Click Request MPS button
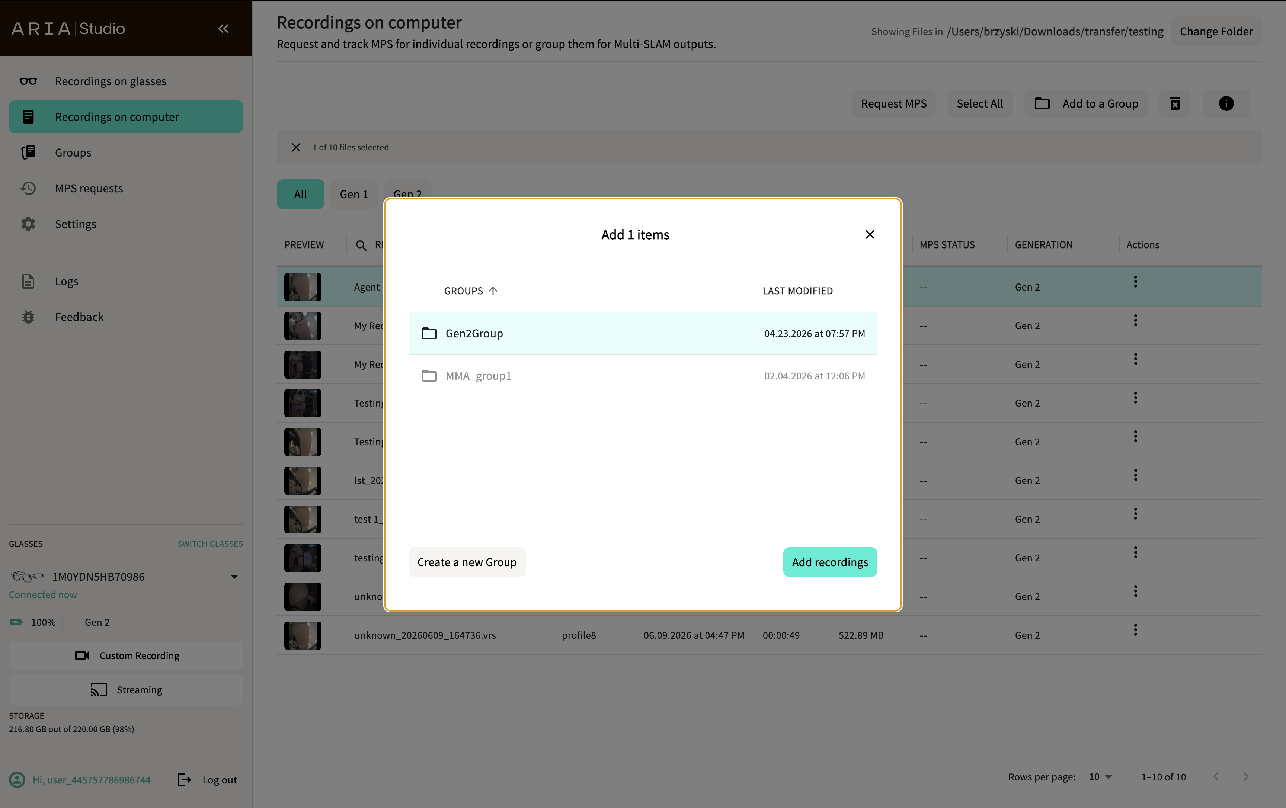The height and width of the screenshot is (808, 1286). 893,103
